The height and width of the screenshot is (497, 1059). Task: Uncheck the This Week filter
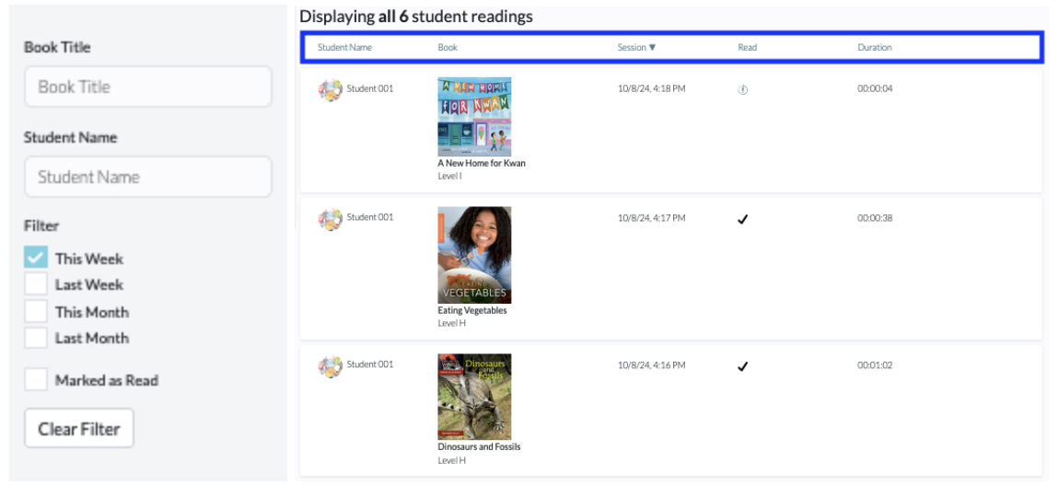click(36, 258)
